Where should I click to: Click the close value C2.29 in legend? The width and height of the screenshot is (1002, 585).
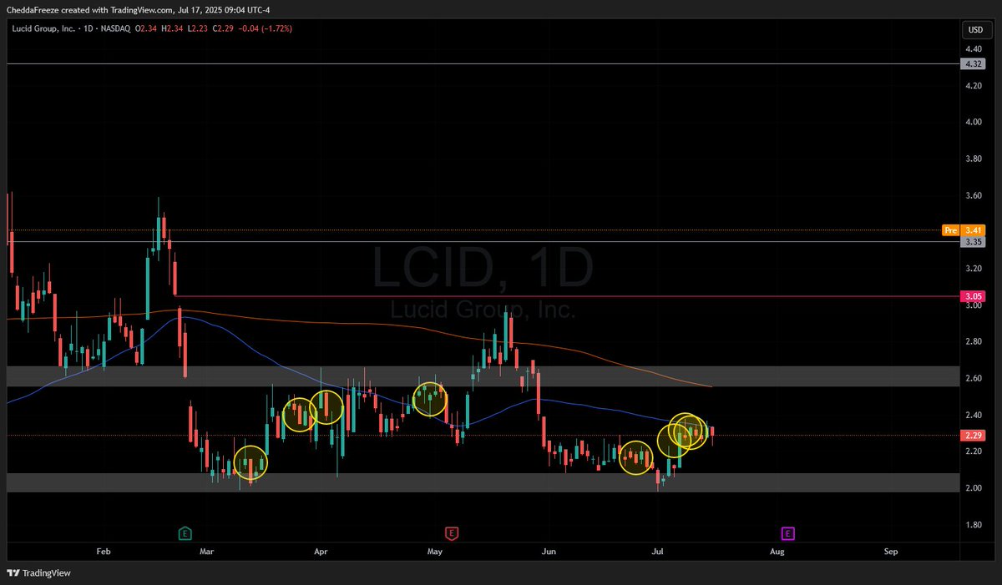pos(224,28)
